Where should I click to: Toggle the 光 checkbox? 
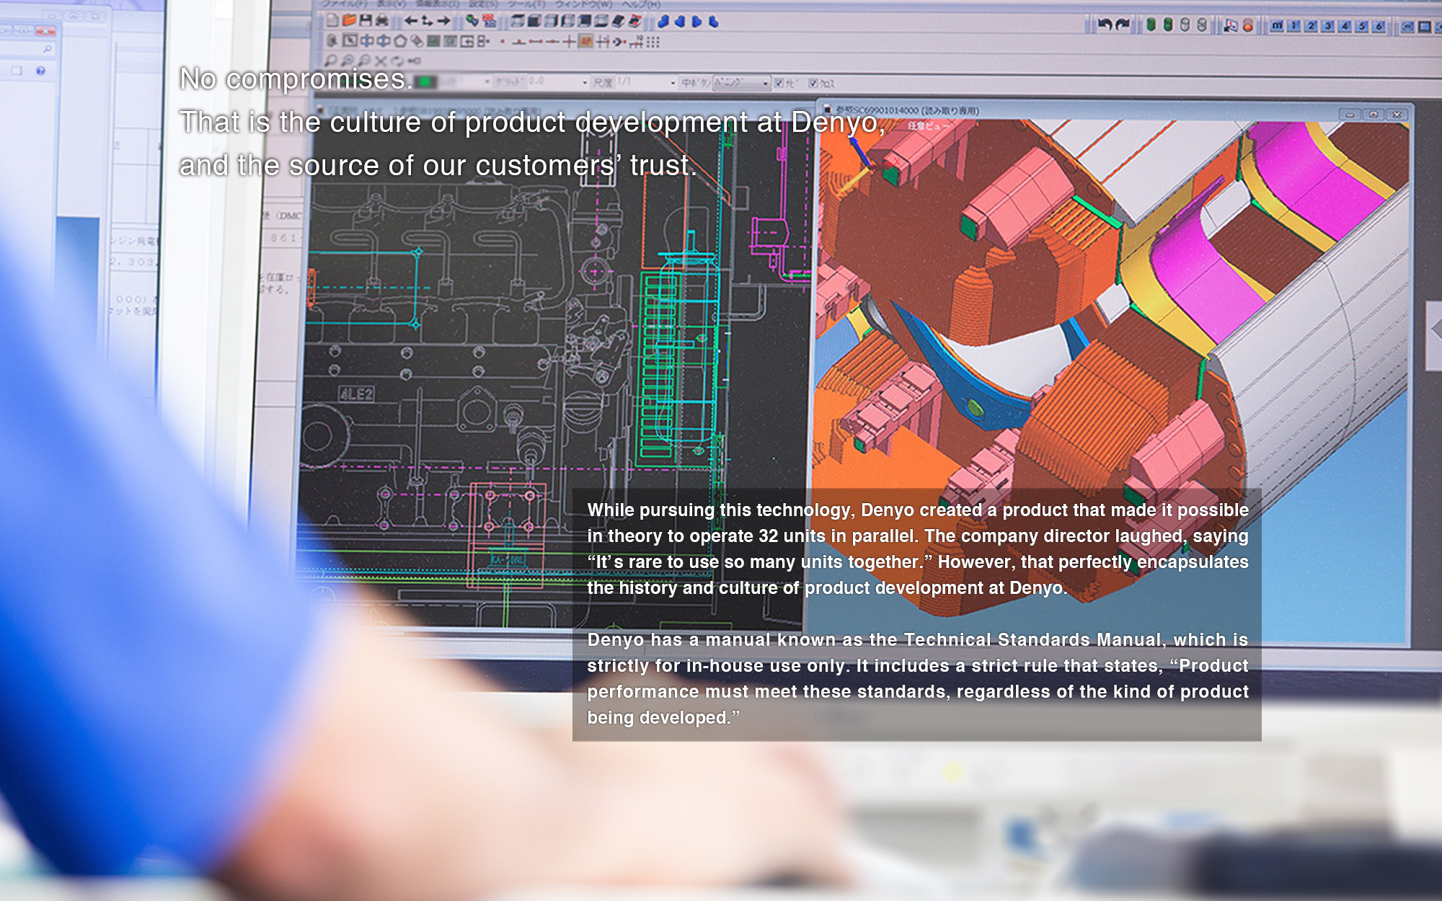pyautogui.click(x=779, y=83)
